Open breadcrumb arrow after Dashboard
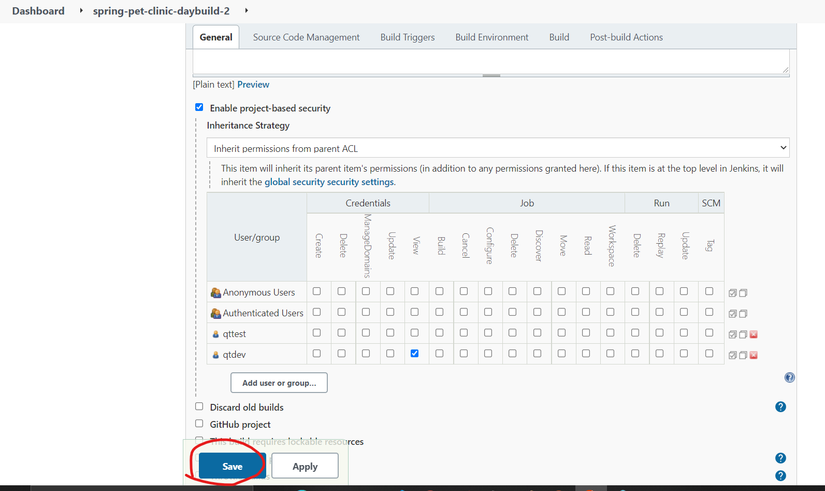Screen dimensions: 825x491 point(81,10)
